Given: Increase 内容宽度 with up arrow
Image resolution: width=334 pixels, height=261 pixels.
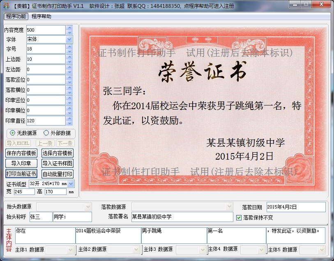Looking at the screenshot, I should [x=69, y=27].
